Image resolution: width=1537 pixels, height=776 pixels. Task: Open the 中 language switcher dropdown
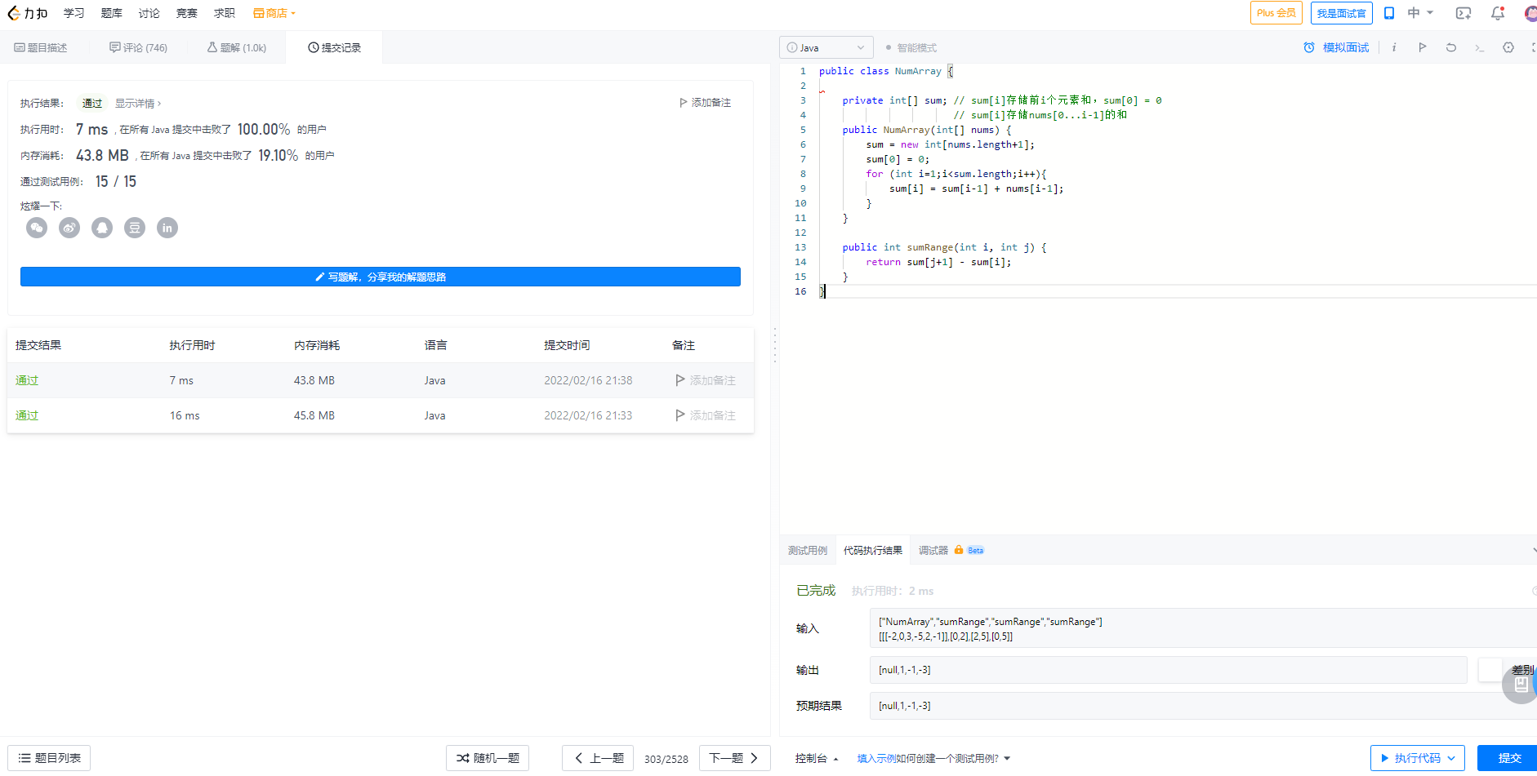coord(1420,13)
